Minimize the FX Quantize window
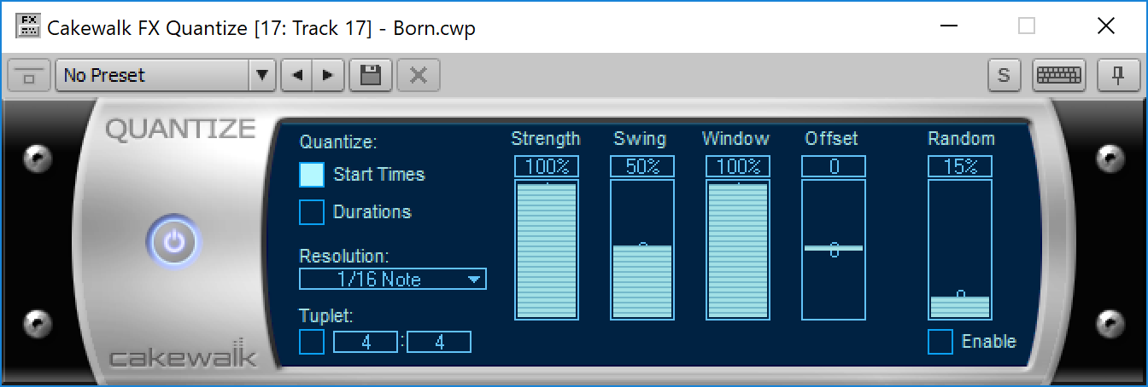 [948, 26]
